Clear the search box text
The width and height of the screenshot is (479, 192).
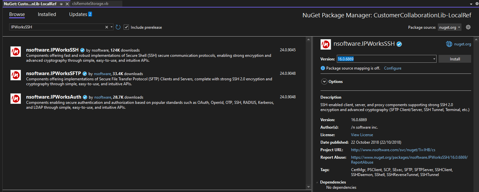pos(106,27)
